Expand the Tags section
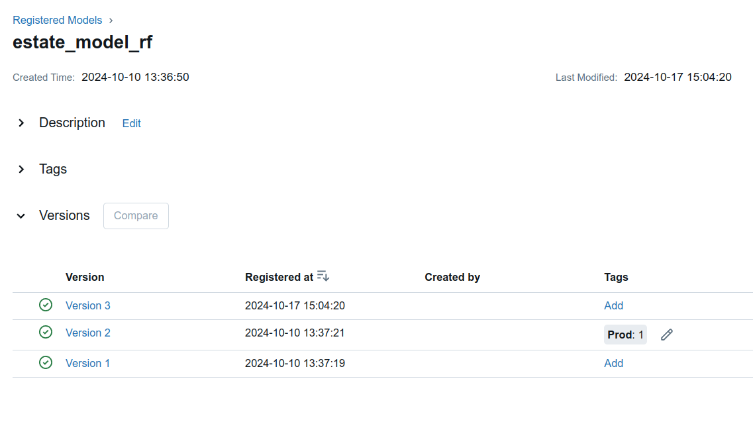This screenshot has height=422, width=753. [21, 169]
